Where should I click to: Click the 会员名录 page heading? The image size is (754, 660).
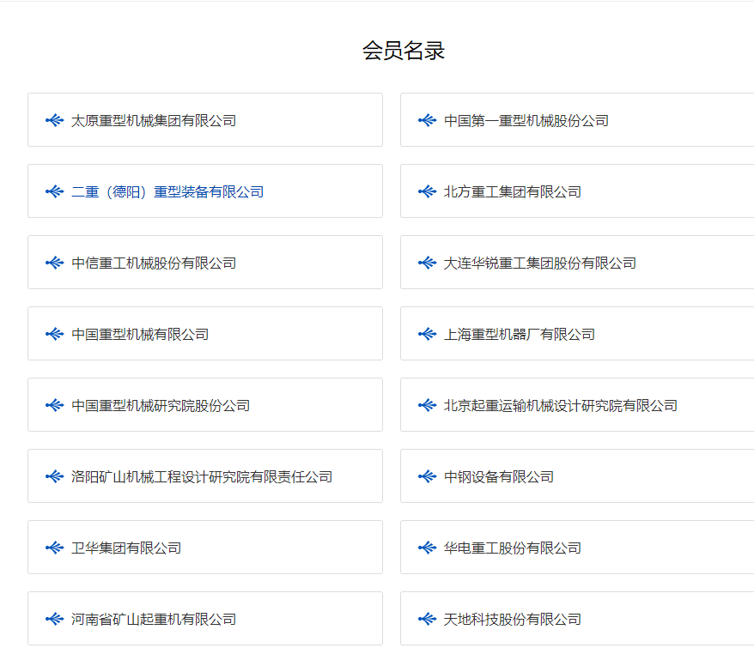[x=404, y=51]
